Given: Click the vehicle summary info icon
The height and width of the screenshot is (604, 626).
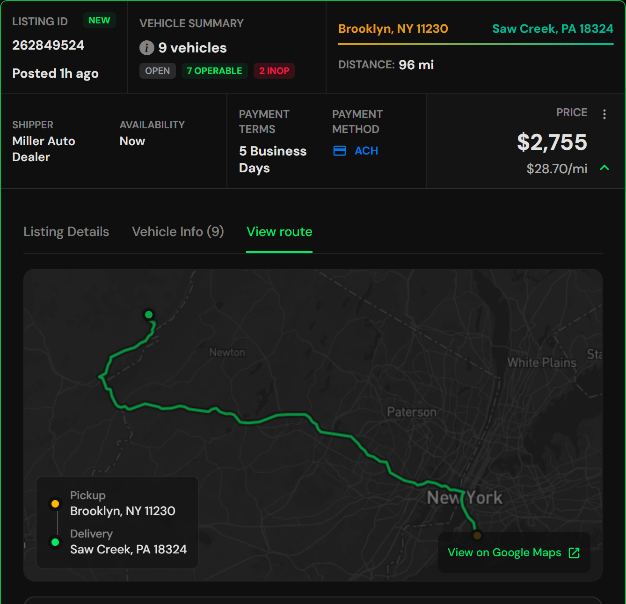Looking at the screenshot, I should (x=146, y=47).
